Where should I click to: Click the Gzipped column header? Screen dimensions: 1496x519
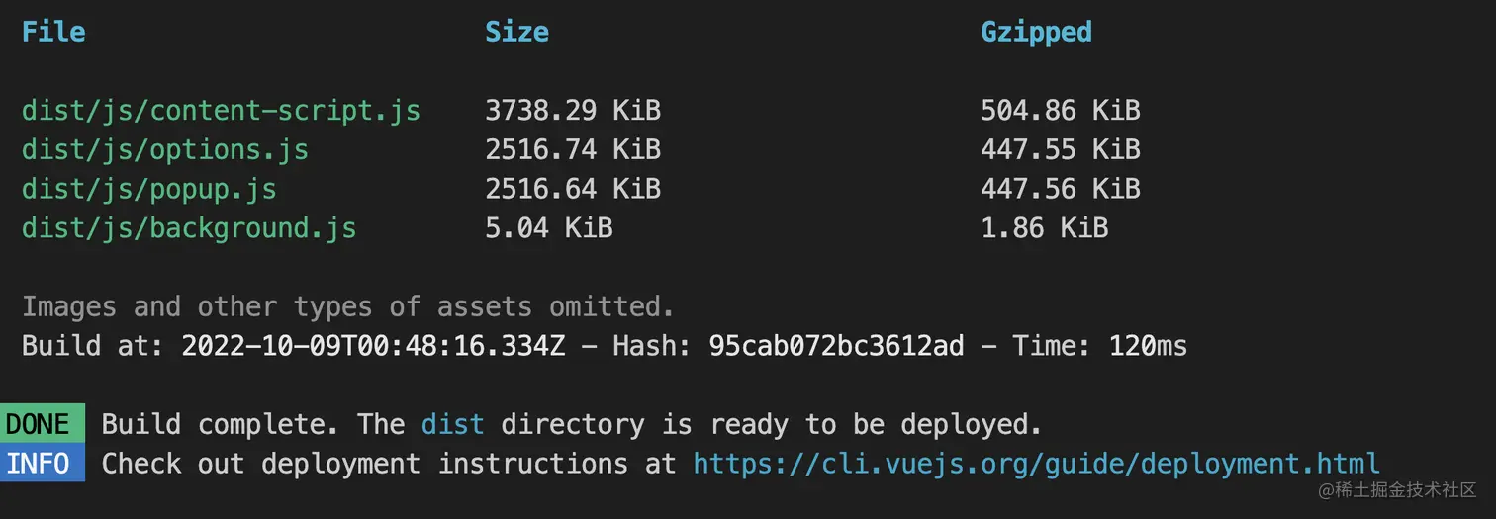pos(1036,32)
